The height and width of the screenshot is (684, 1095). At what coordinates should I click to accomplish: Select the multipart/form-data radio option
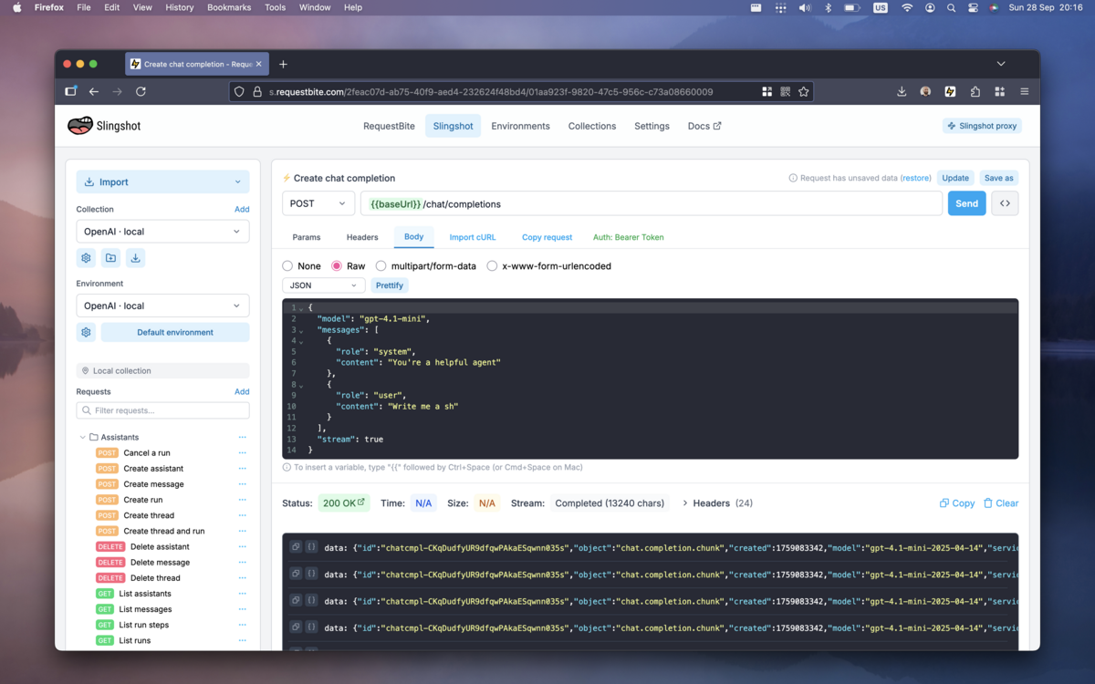click(381, 266)
